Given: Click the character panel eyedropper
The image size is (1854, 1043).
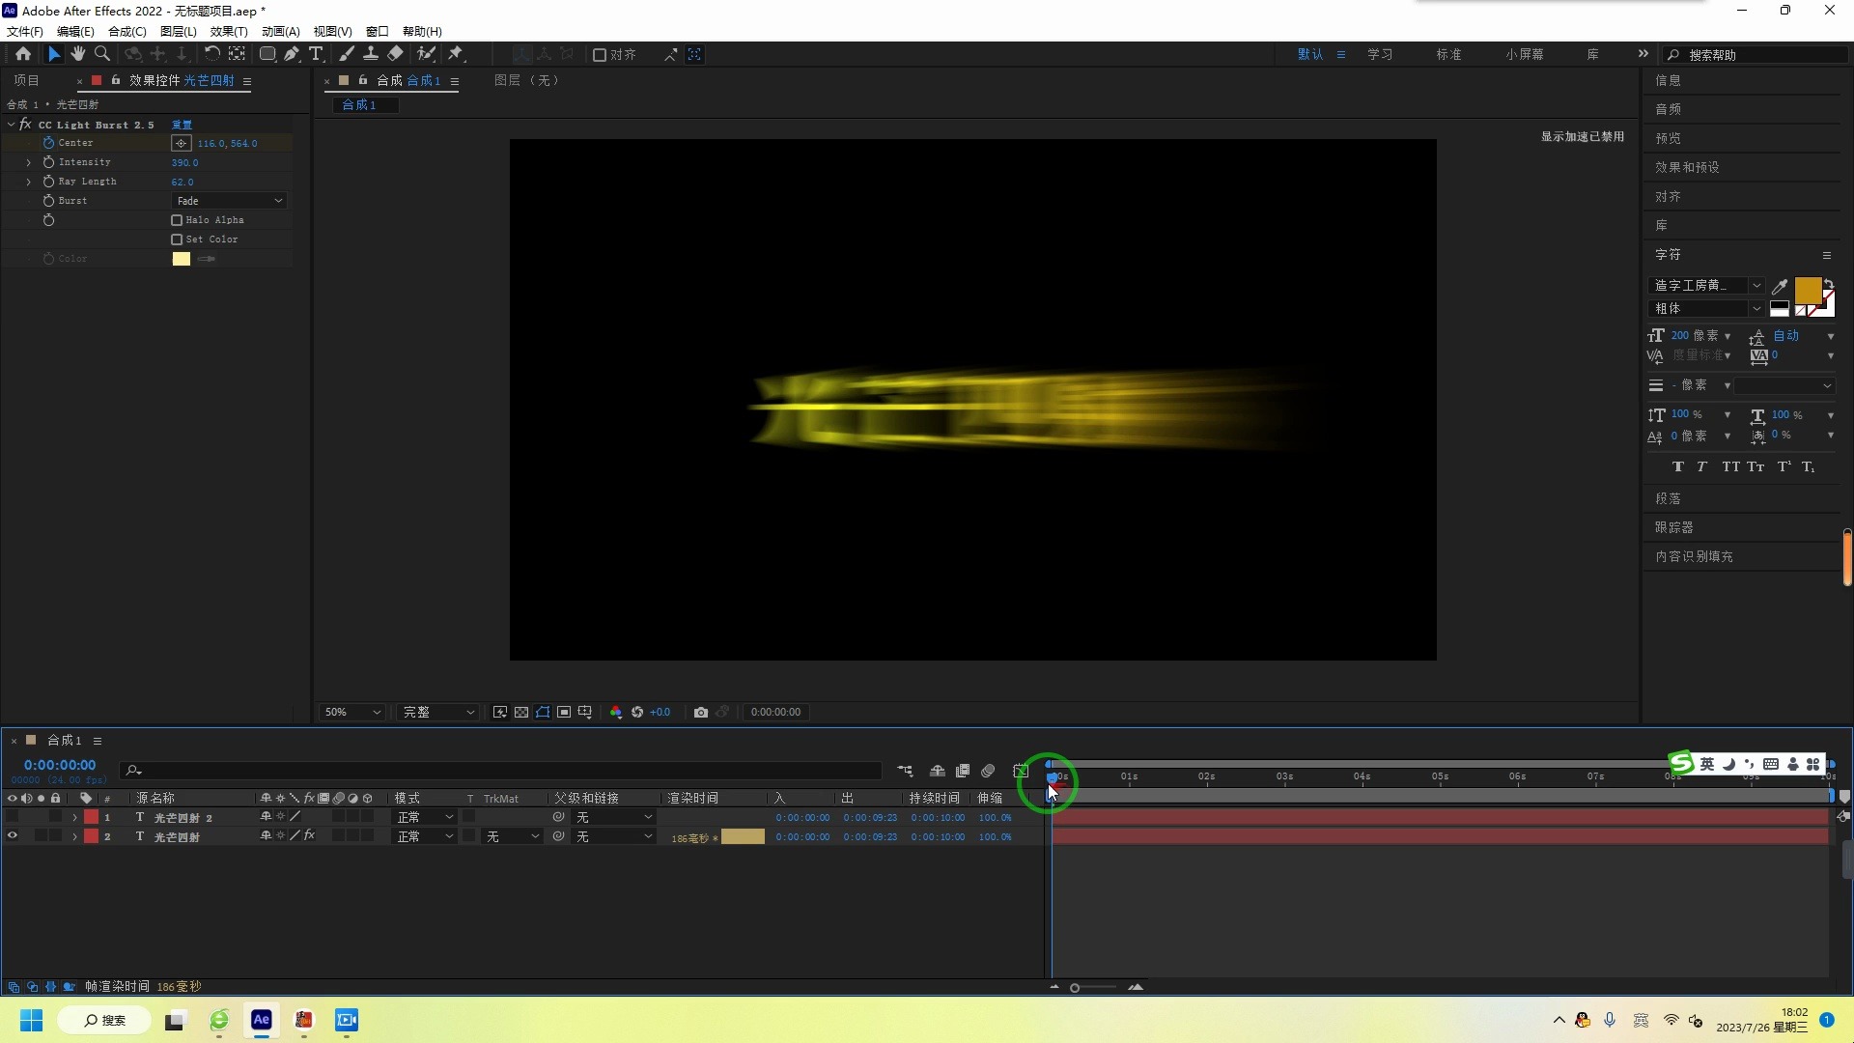Looking at the screenshot, I should 1780,286.
